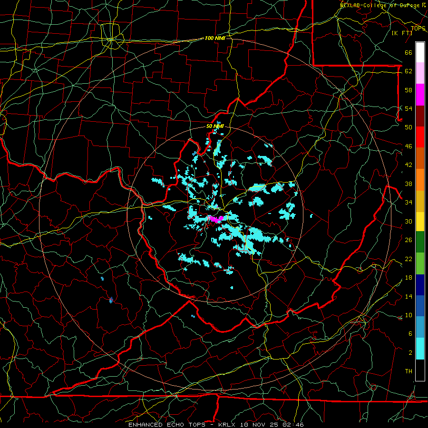The width and height of the screenshot is (428, 428).
Task: Pick the cyan legend color swatch
Action: click(x=420, y=350)
